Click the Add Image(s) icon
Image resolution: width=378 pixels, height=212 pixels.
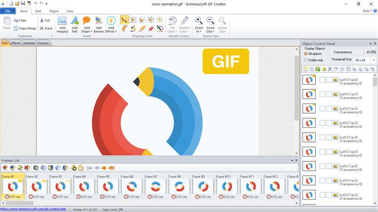(62, 21)
